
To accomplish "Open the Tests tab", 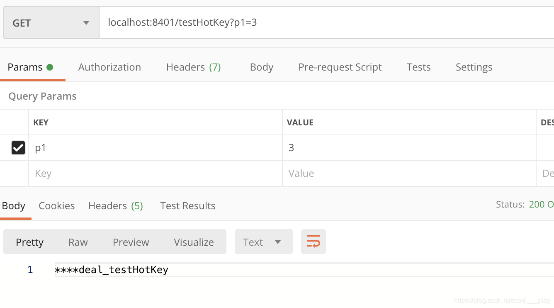I will tap(418, 67).
